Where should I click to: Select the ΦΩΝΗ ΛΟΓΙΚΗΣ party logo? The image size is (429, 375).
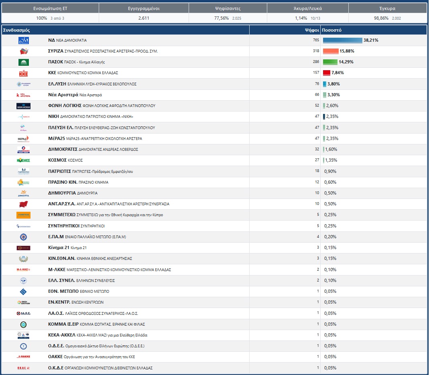click(x=24, y=106)
